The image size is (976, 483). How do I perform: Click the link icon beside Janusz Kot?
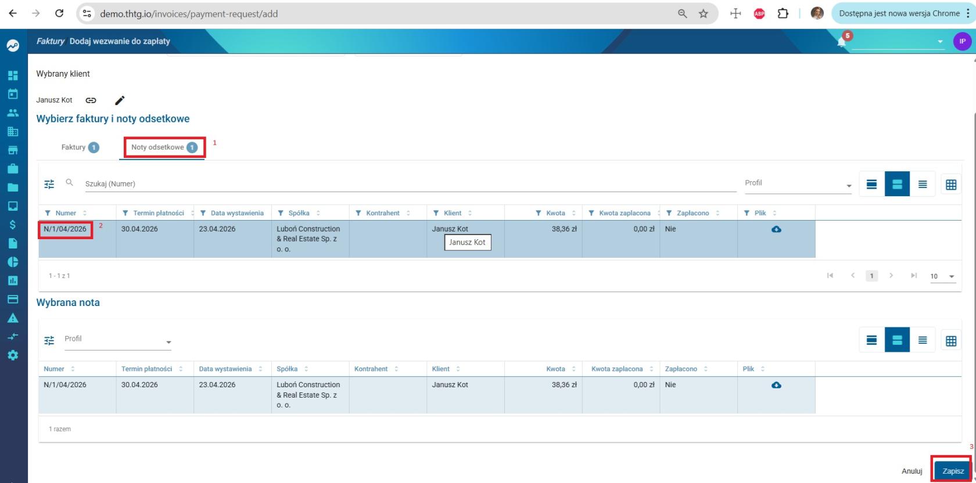point(91,100)
